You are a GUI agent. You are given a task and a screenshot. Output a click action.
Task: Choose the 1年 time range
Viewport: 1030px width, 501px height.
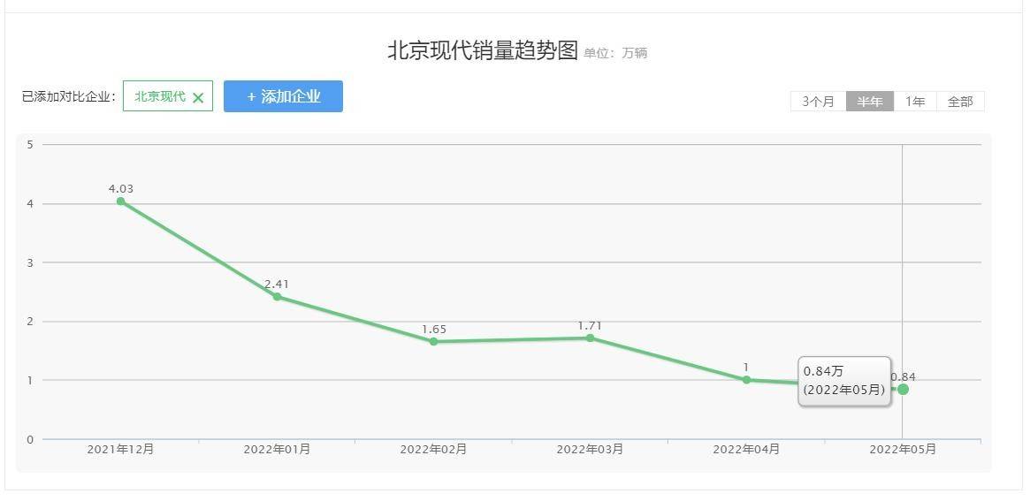[x=915, y=102]
